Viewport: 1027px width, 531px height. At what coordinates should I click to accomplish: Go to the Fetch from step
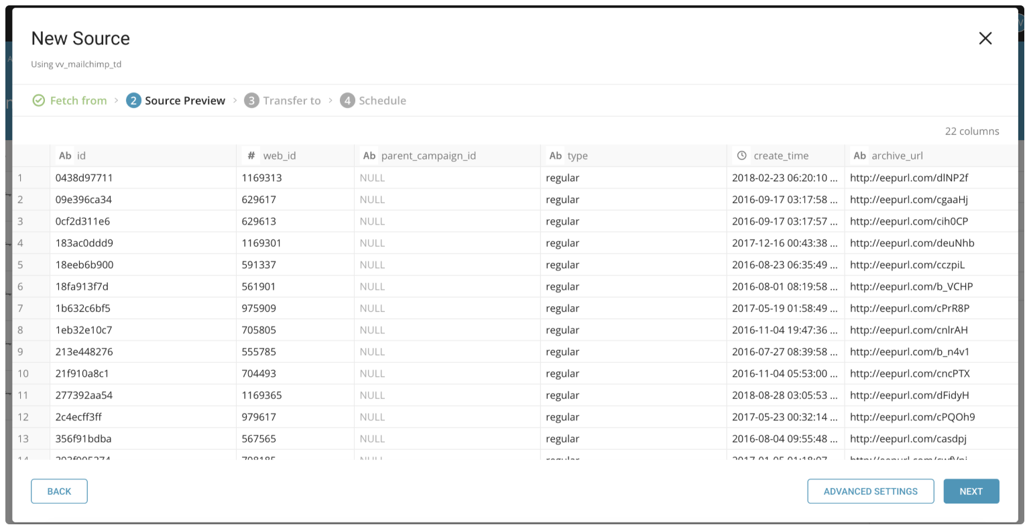click(x=78, y=101)
